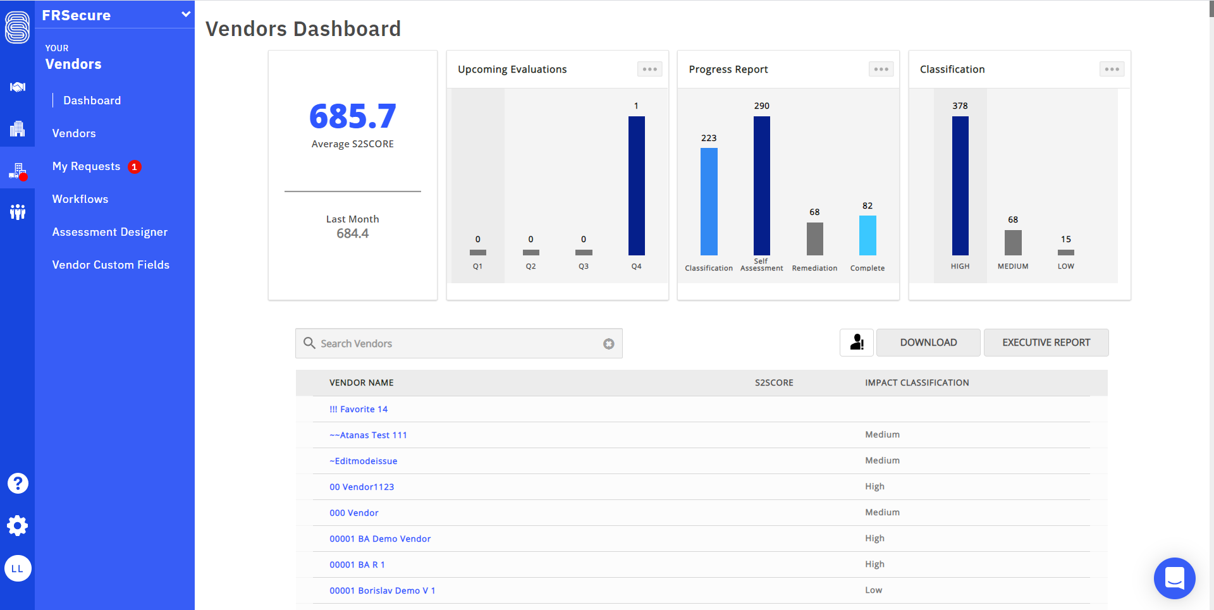
Task: Click the people icon in the left sidebar
Action: (17, 210)
